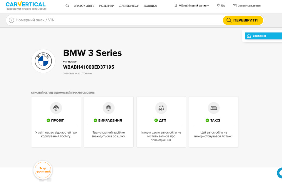
Task: Click text about no damage records
Action: point(161,136)
